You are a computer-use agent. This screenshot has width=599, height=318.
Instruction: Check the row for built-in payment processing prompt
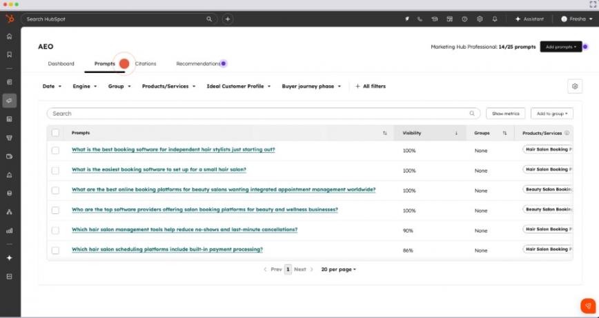(x=55, y=251)
